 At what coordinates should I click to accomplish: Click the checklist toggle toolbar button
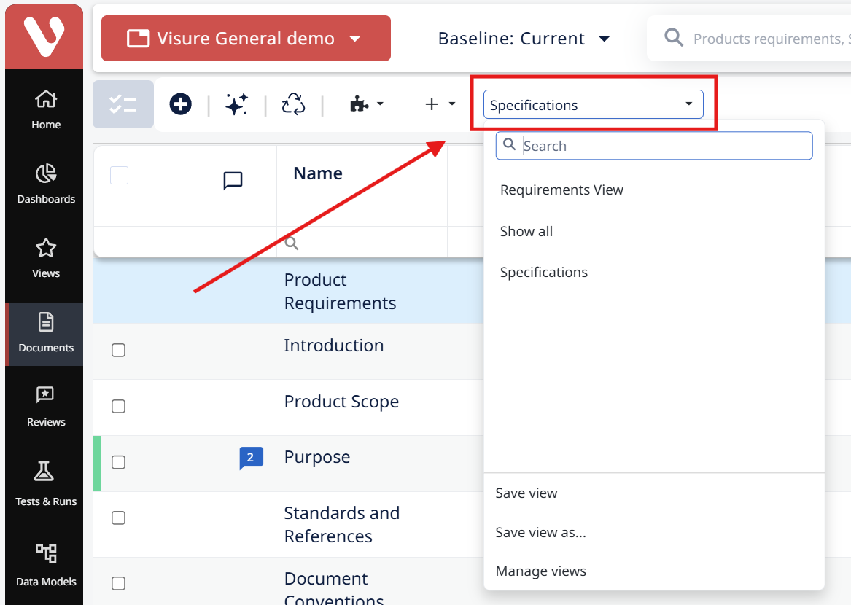pyautogui.click(x=123, y=104)
